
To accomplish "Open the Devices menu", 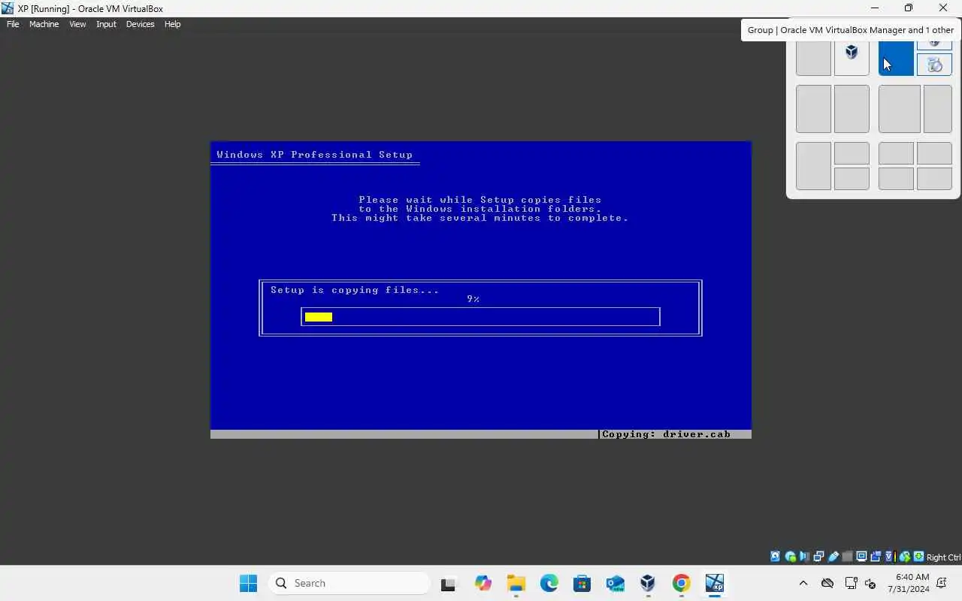I will click(x=140, y=24).
